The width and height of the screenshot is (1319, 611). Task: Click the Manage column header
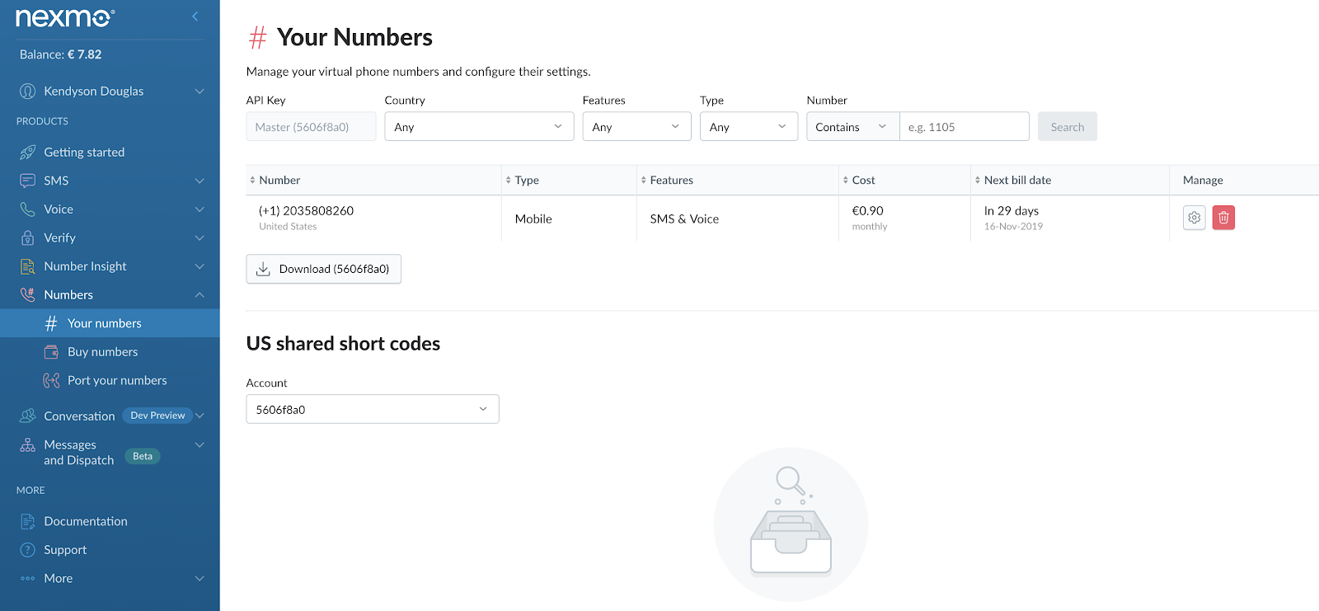coord(1203,180)
